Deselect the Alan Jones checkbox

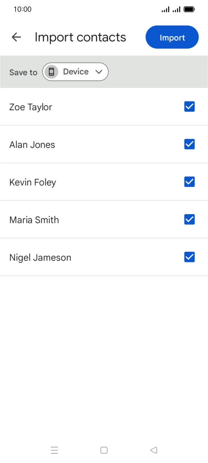click(190, 144)
